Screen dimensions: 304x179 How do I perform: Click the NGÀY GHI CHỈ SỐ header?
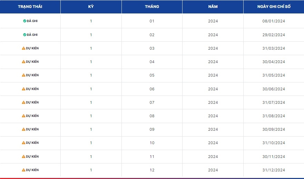(274, 7)
